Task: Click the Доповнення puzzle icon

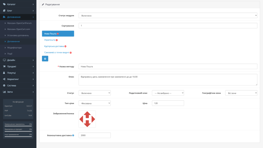Action: pos(4,17)
